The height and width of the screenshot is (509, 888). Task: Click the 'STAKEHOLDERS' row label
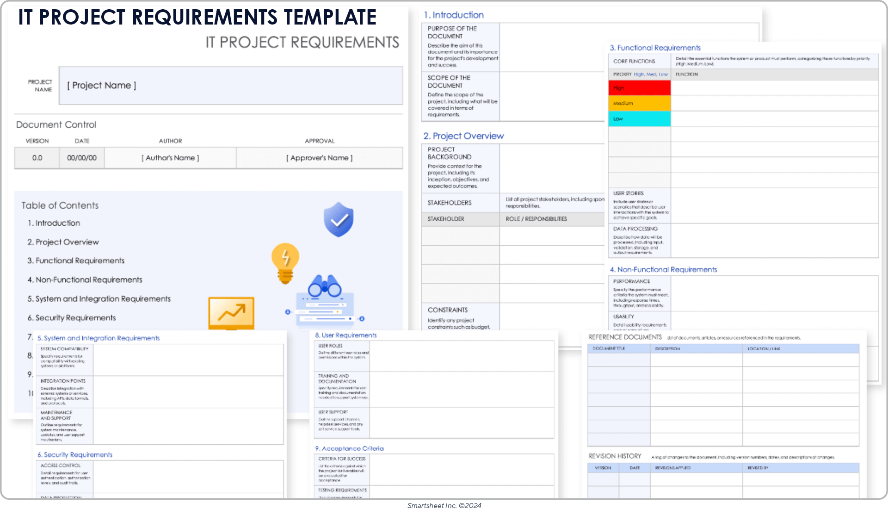450,203
